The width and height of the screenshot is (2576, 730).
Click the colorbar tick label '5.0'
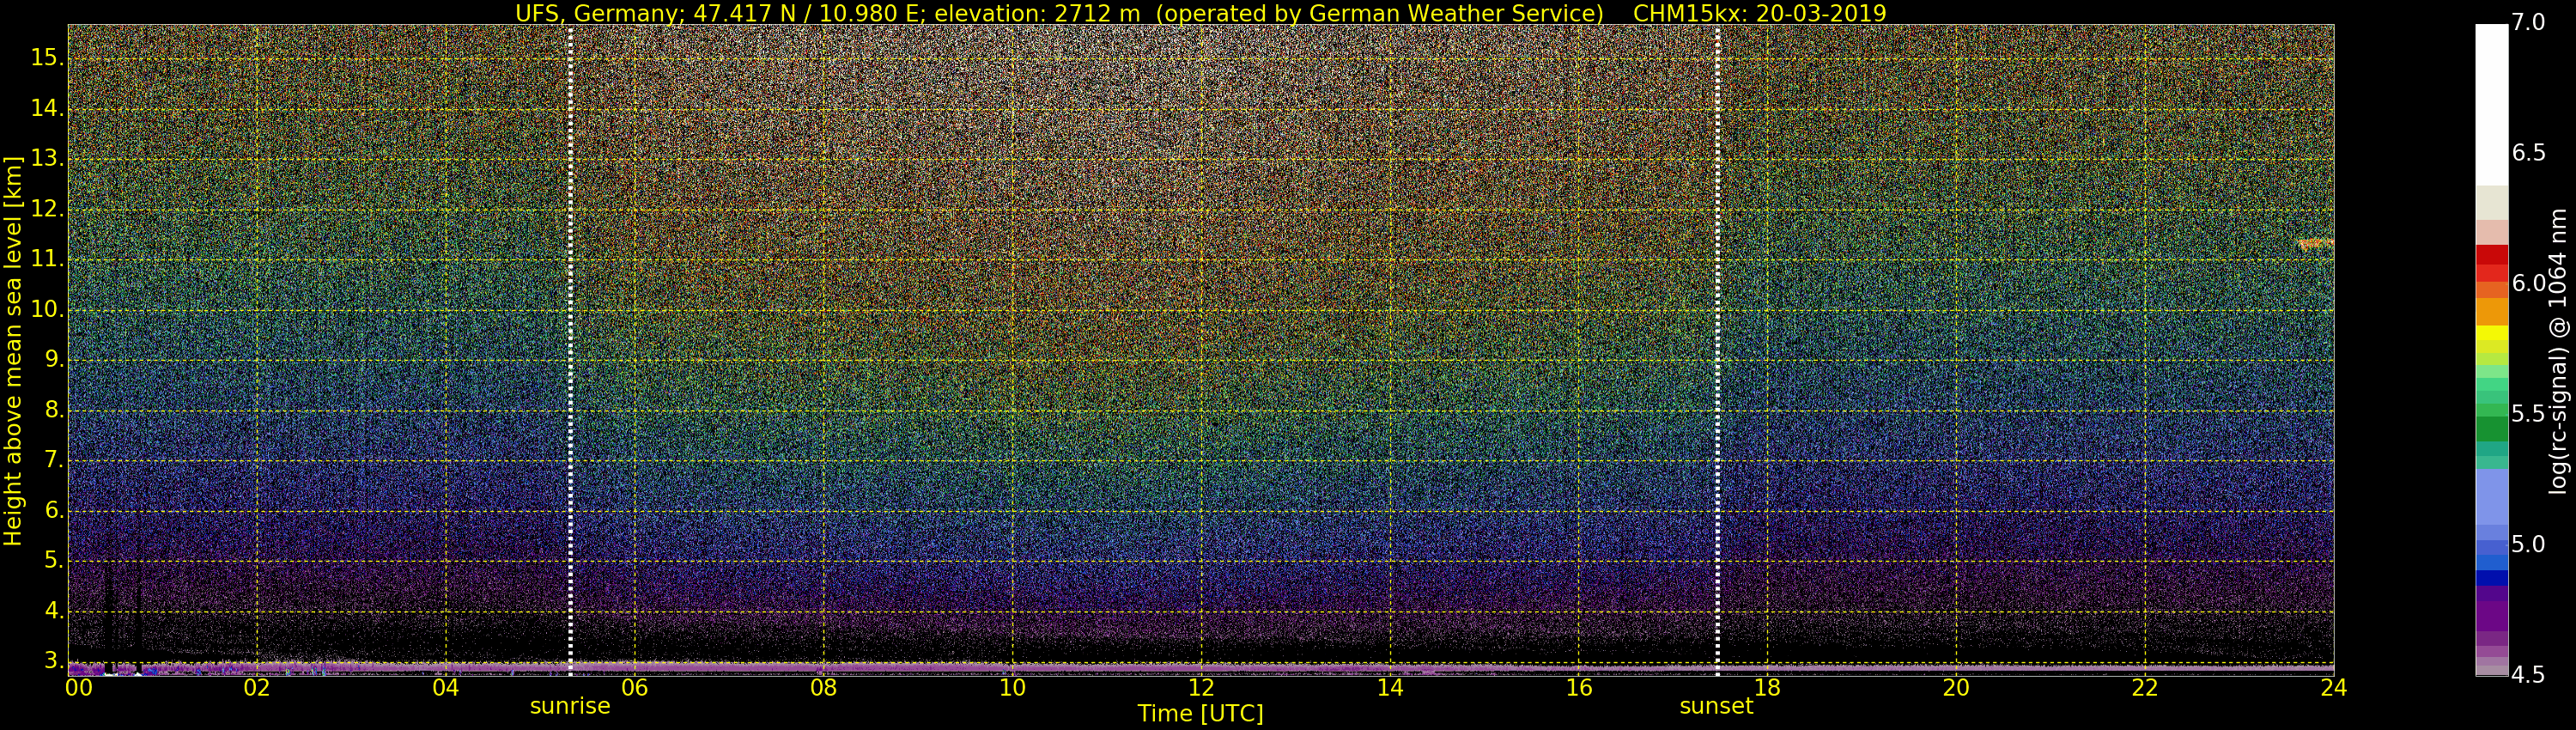2528,544
